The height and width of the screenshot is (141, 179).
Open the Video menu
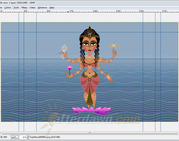coord(32,8)
